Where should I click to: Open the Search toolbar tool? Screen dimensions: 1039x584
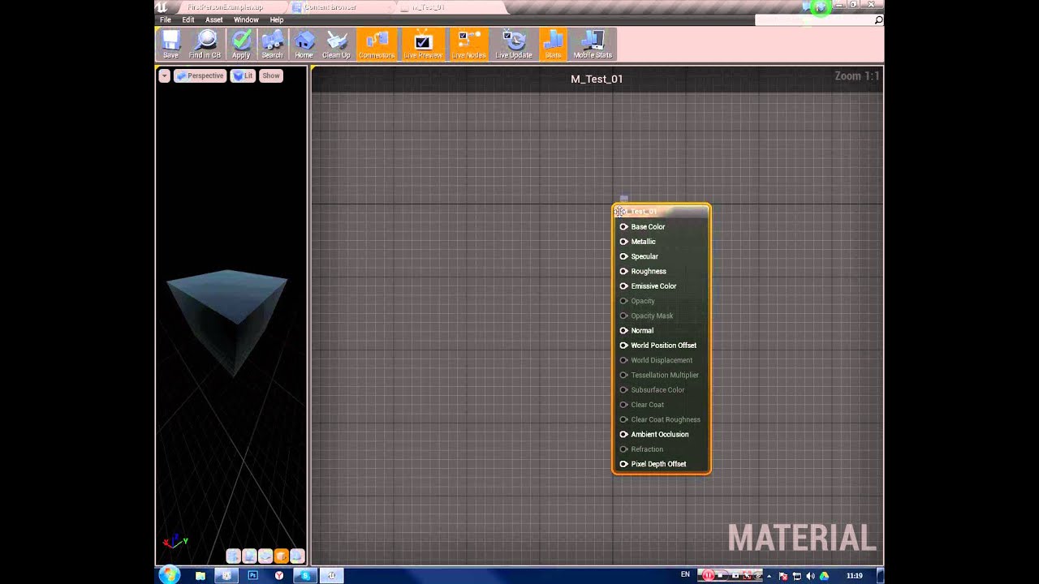pyautogui.click(x=273, y=44)
